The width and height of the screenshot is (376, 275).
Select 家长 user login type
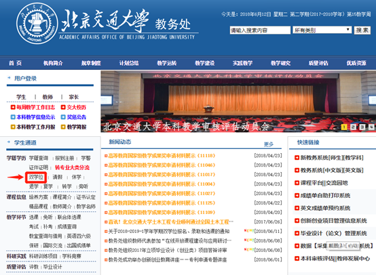click(x=73, y=97)
